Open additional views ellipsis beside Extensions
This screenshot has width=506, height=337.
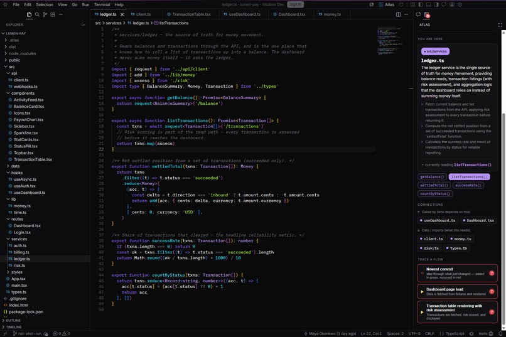pyautogui.click(x=61, y=14)
